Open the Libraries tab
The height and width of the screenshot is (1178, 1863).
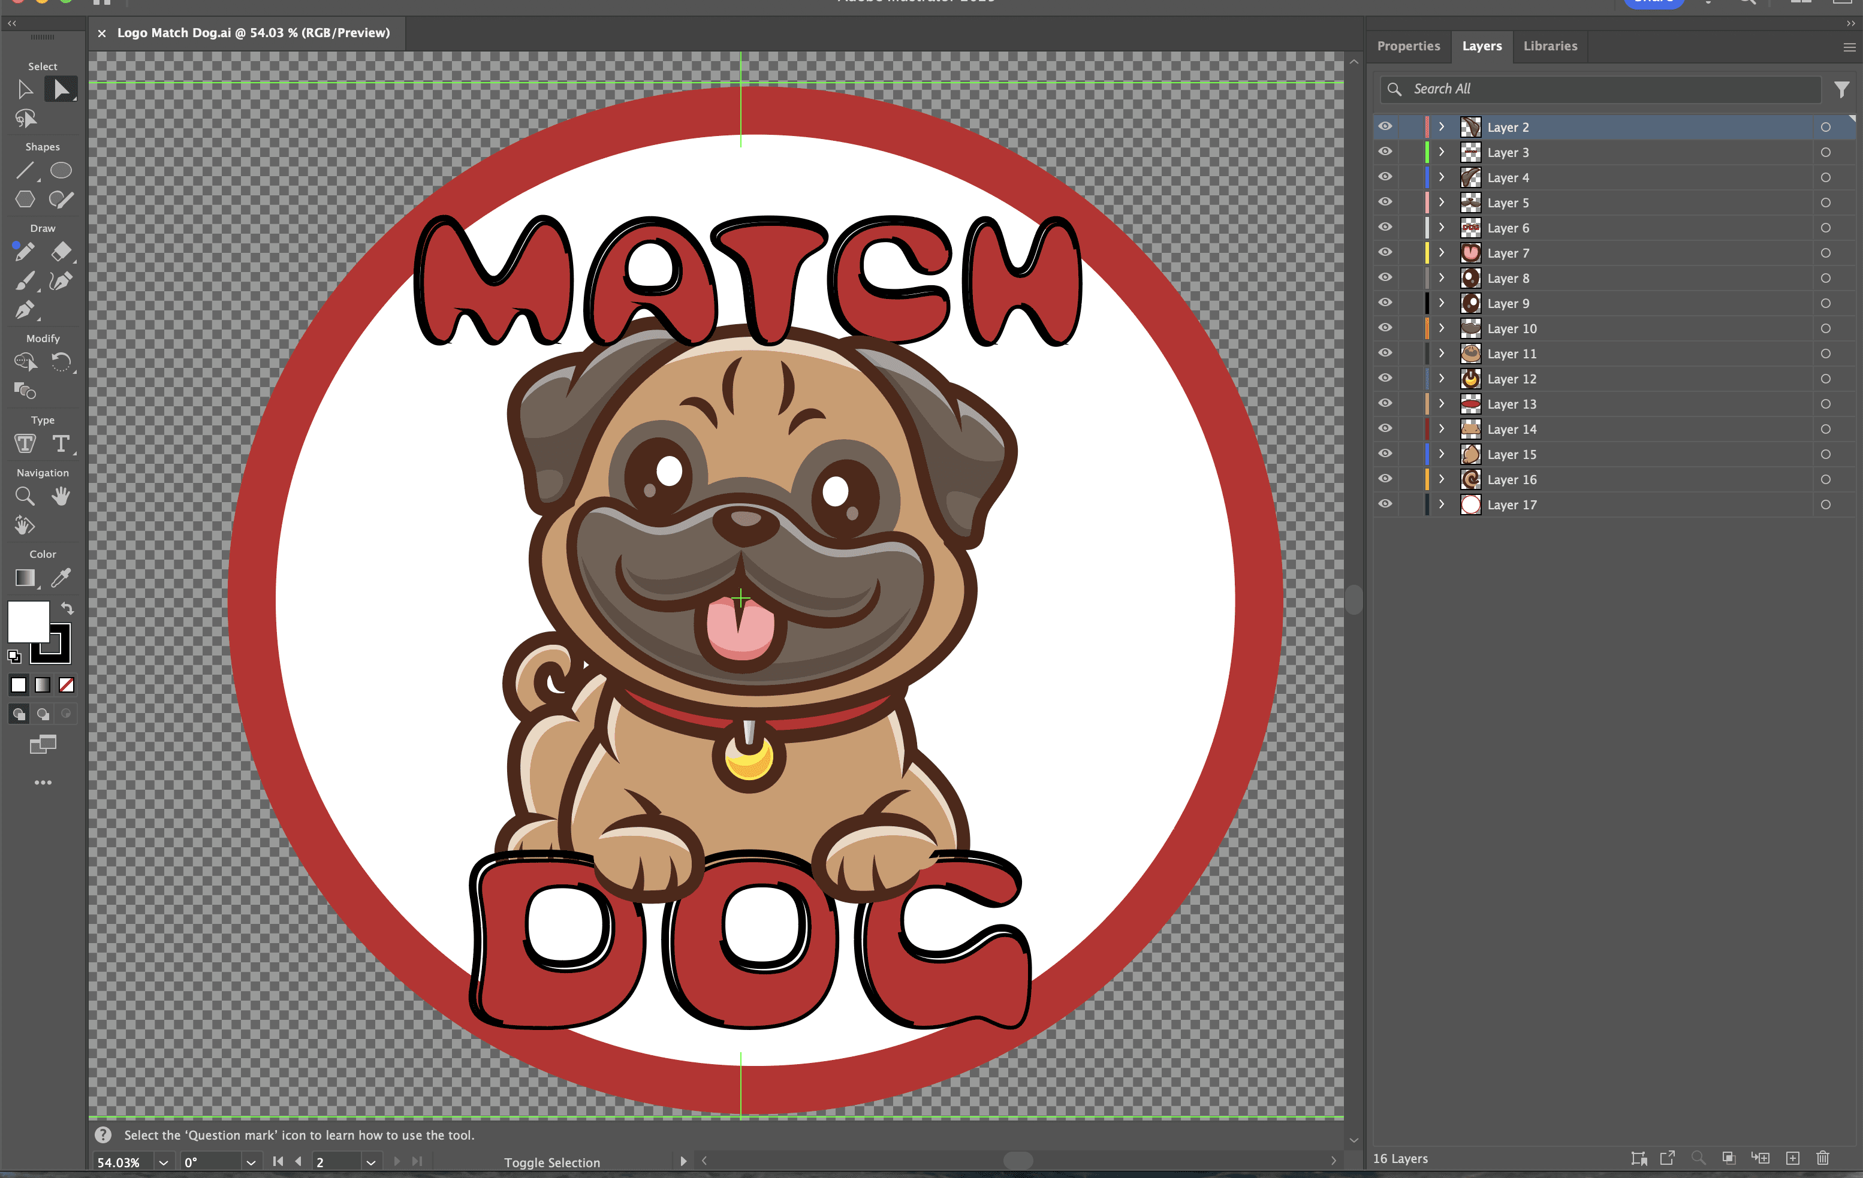pyautogui.click(x=1550, y=46)
